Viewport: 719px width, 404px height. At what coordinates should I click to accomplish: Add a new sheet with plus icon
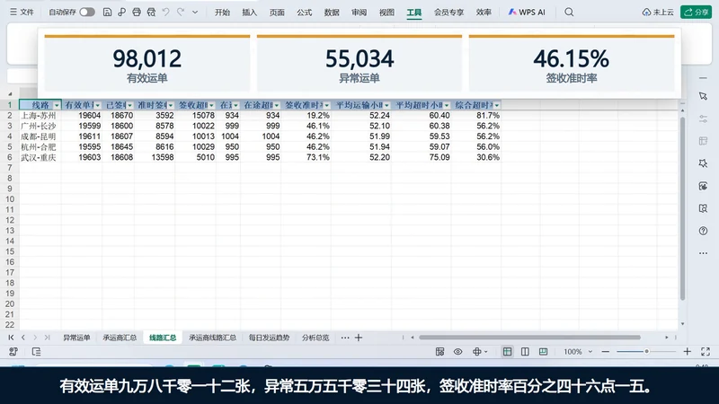coord(359,338)
